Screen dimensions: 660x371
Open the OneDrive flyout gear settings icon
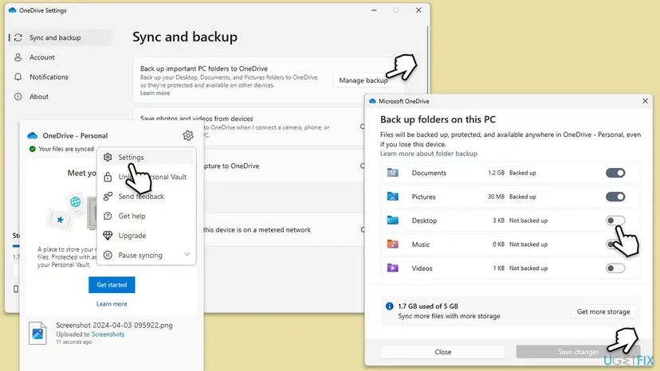click(x=188, y=135)
